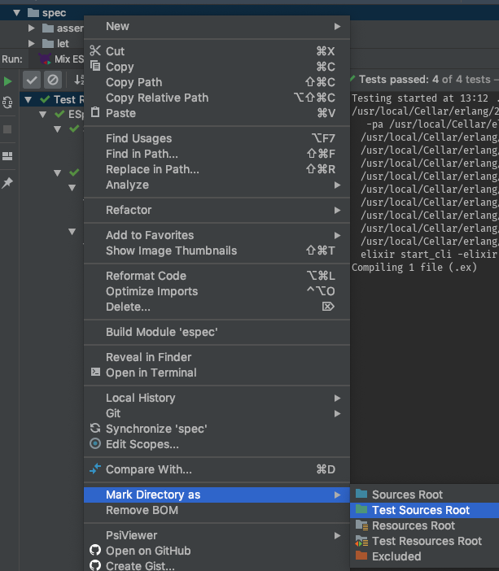The image size is (499, 571).
Task: Open the Local History submenu arrow
Action: 338,398
